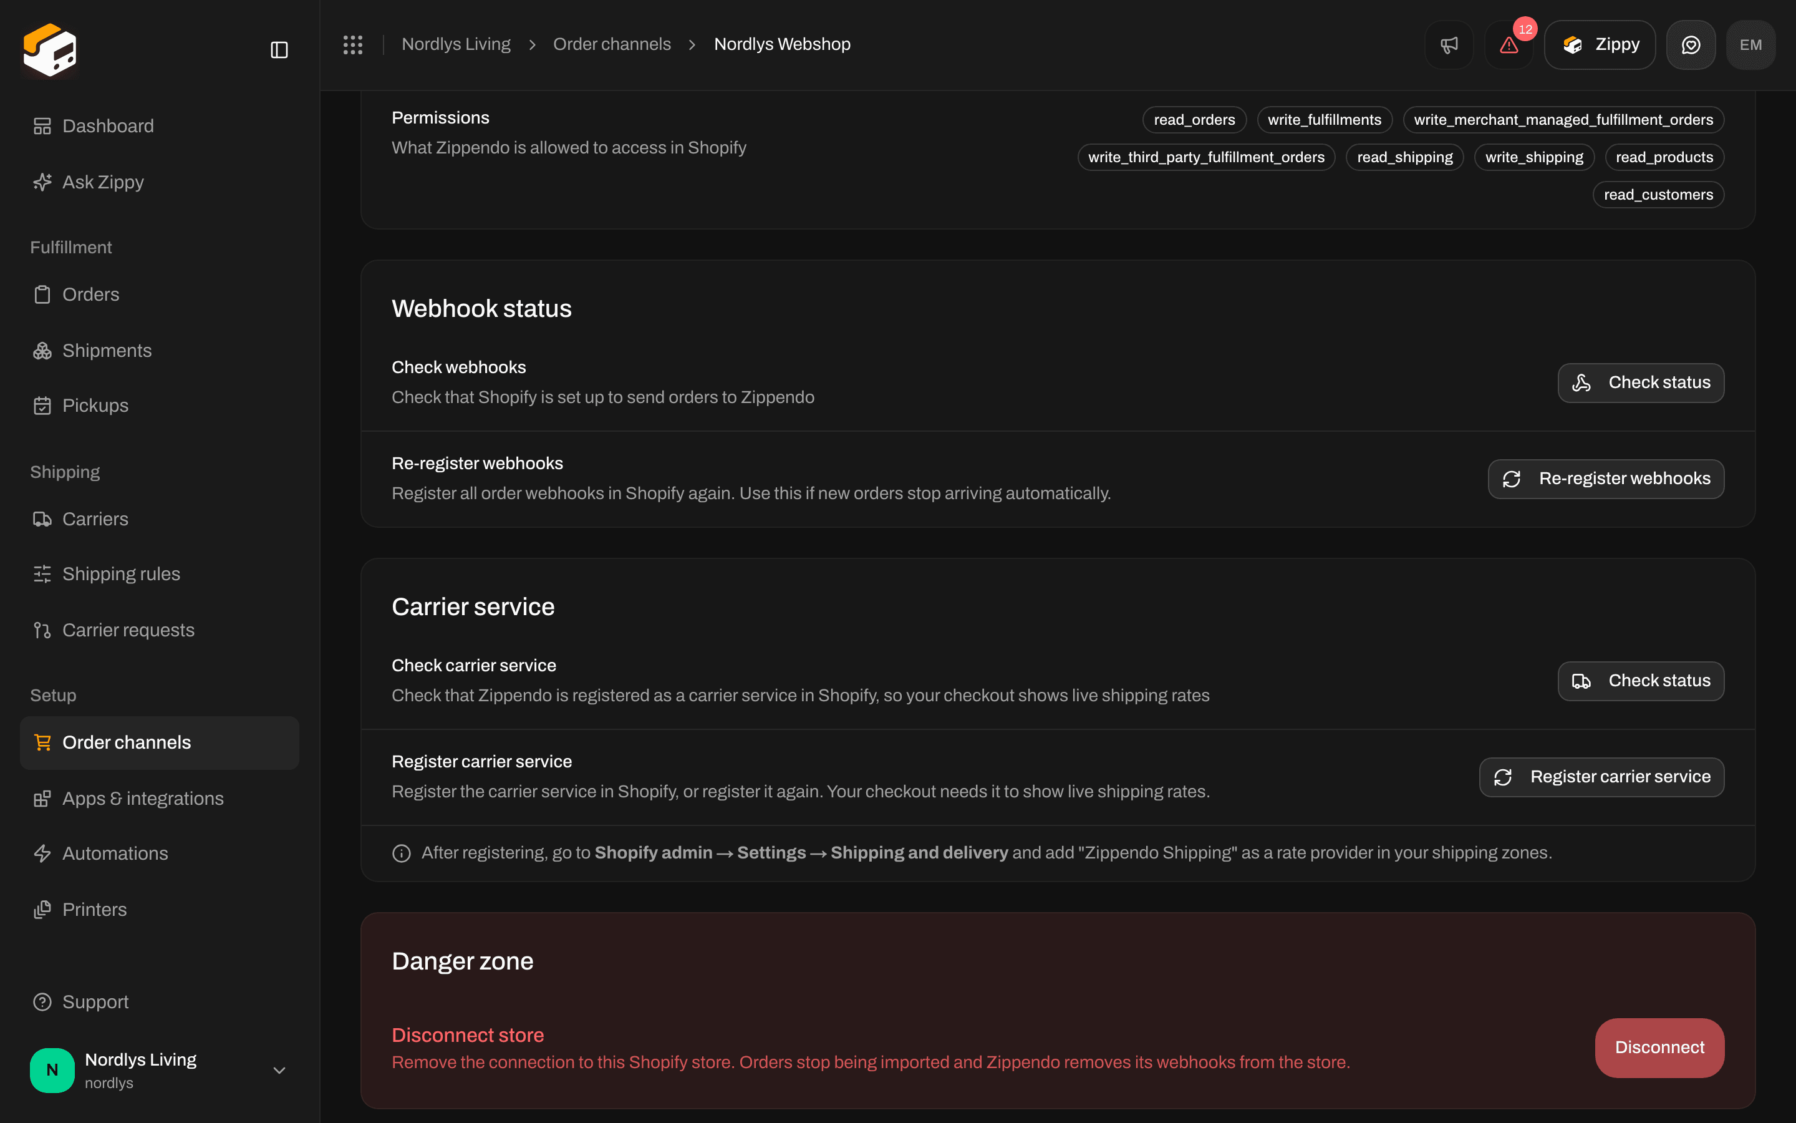This screenshot has width=1796, height=1123.
Task: Click the write_merchant_managed_fulfillment_orders tag
Action: click(x=1563, y=120)
